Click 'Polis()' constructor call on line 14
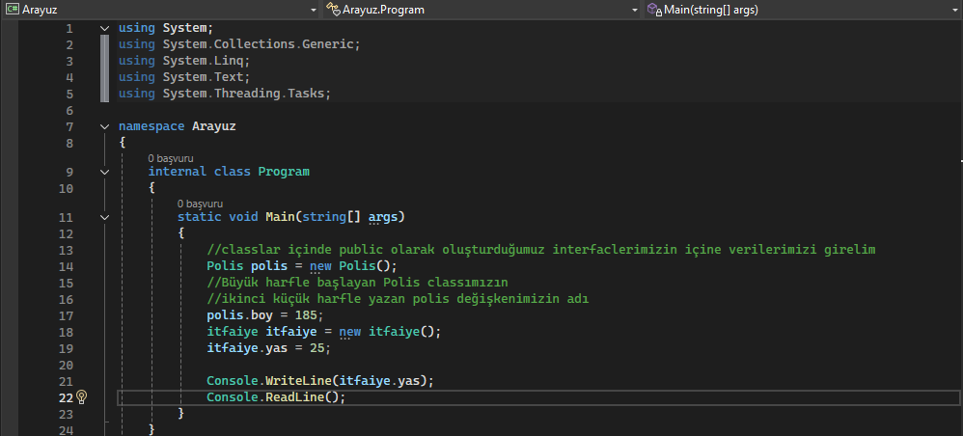 coord(366,266)
